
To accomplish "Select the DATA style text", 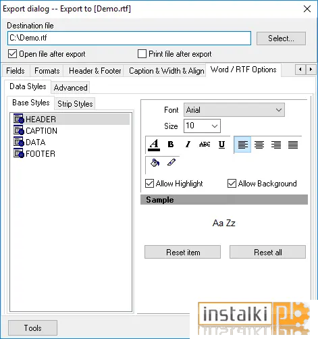I will click(36, 142).
